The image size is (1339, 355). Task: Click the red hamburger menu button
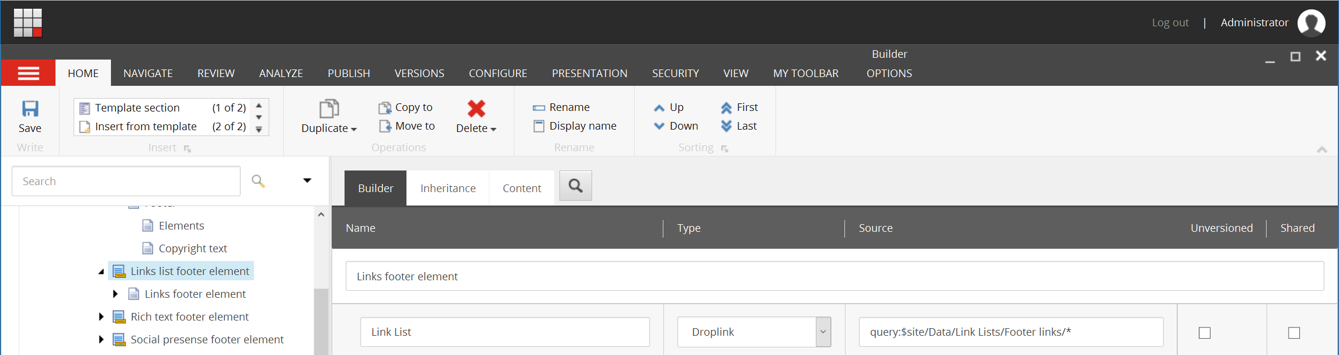(29, 73)
